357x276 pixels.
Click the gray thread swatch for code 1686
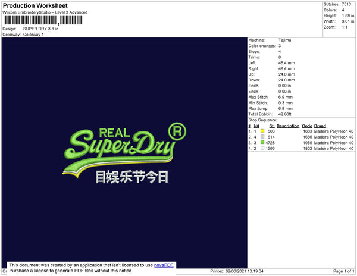[x=262, y=137]
